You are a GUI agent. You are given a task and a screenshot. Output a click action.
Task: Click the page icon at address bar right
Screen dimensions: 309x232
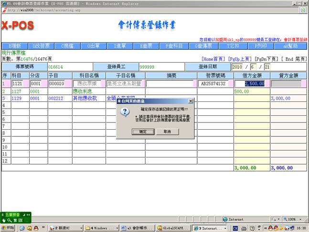point(303,10)
